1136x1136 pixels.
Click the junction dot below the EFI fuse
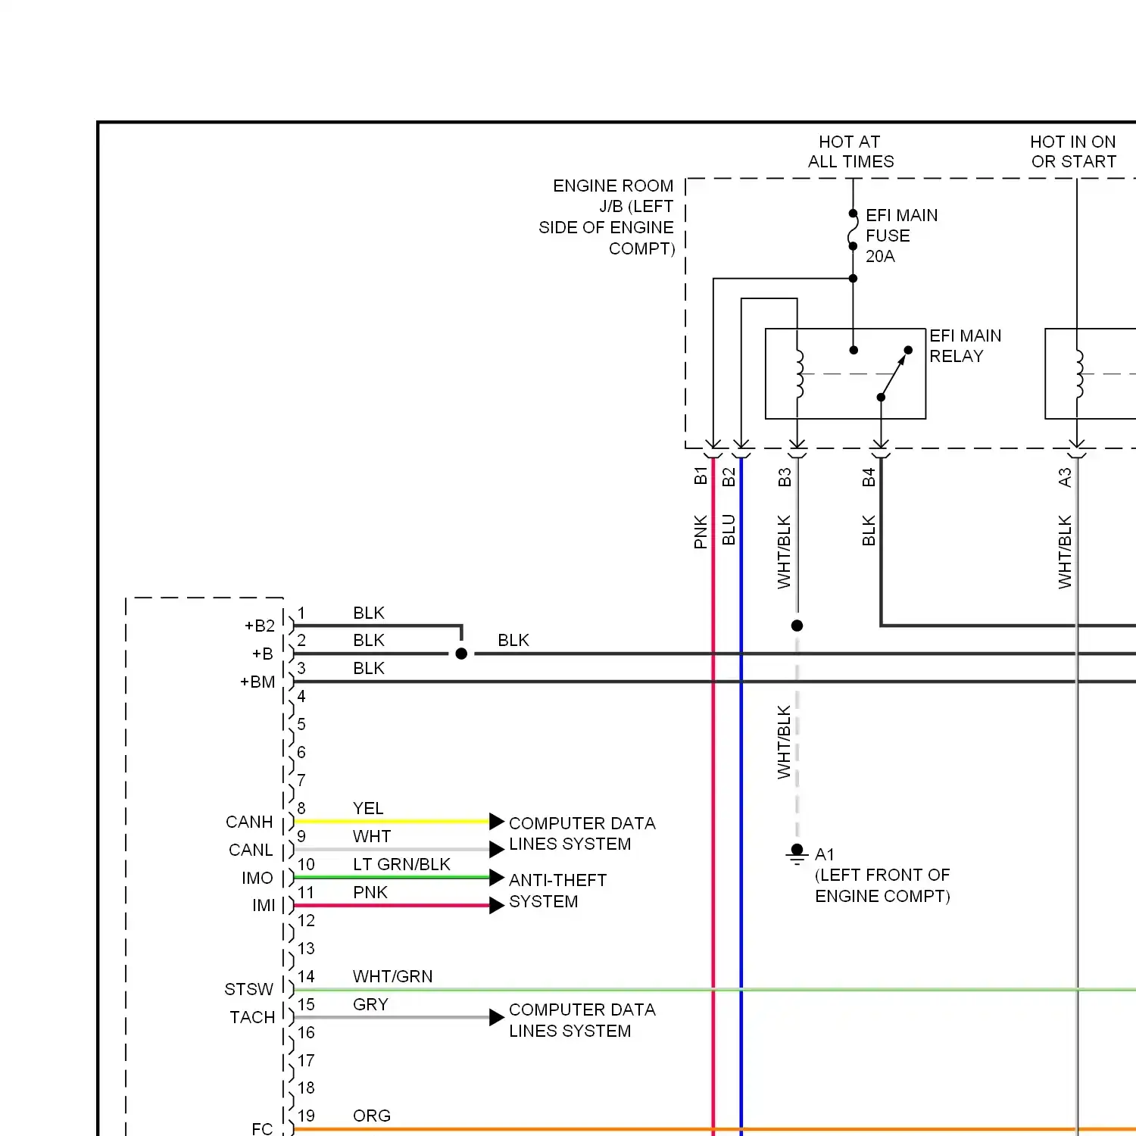pyautogui.click(x=853, y=278)
